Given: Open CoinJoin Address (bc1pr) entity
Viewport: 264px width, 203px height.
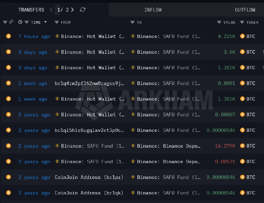Looking at the screenshot, I should pos(89,177).
